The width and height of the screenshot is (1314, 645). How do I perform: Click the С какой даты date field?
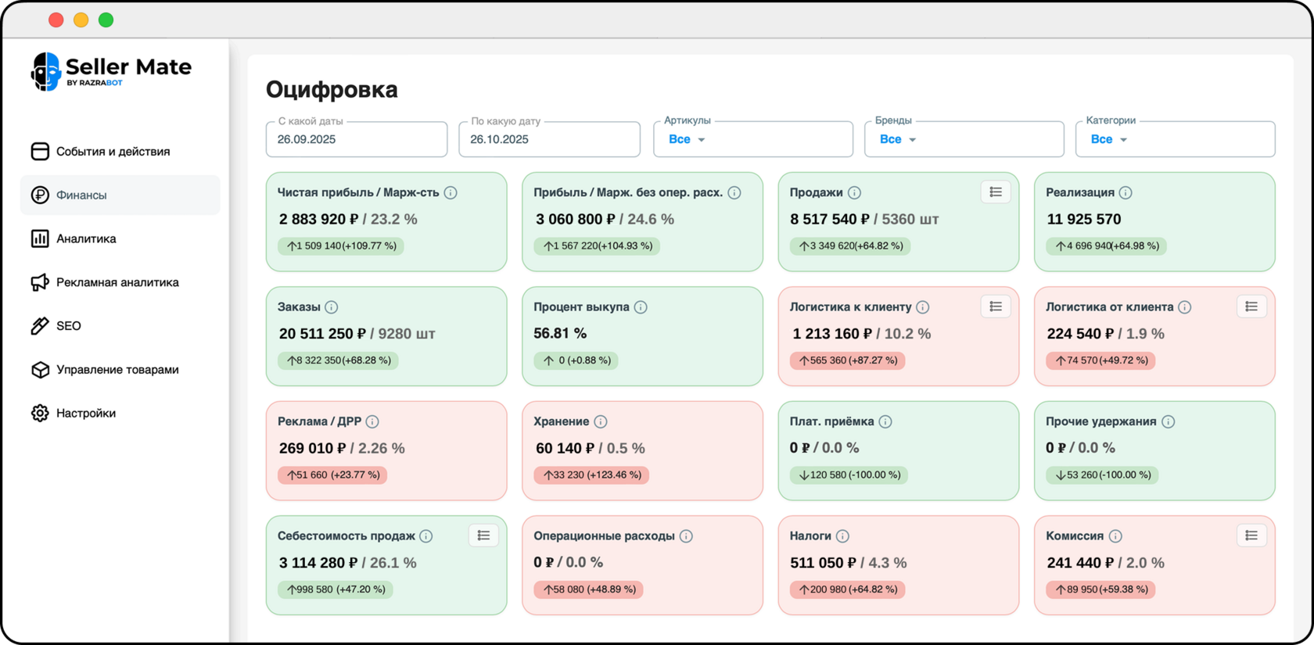click(x=357, y=139)
